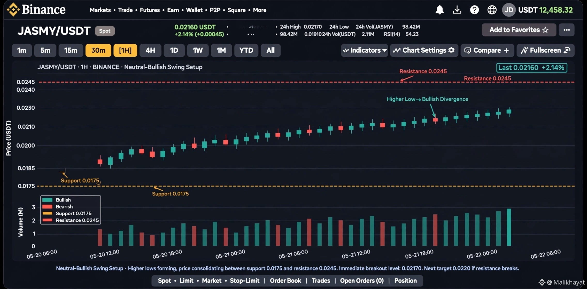Click the JASMY/USDT pair title
The height and width of the screenshot is (289, 587).
pyautogui.click(x=54, y=31)
